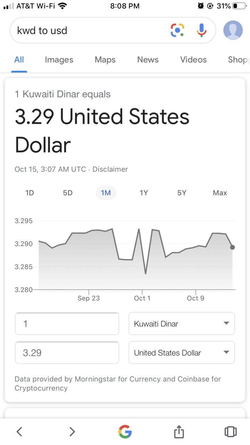Select the 5D chart range

pos(68,193)
